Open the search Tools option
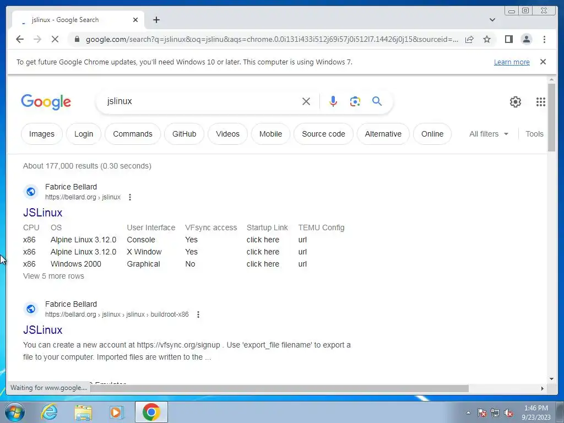Image resolution: width=564 pixels, height=423 pixels. click(534, 134)
